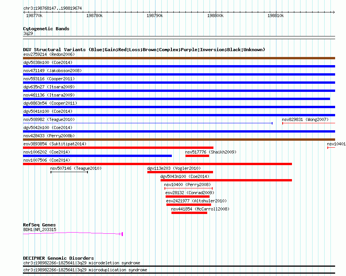346x276 pixels.
Task: Open the nsv471149 (Jakobsson2008) variant
Action: click(179, 74)
